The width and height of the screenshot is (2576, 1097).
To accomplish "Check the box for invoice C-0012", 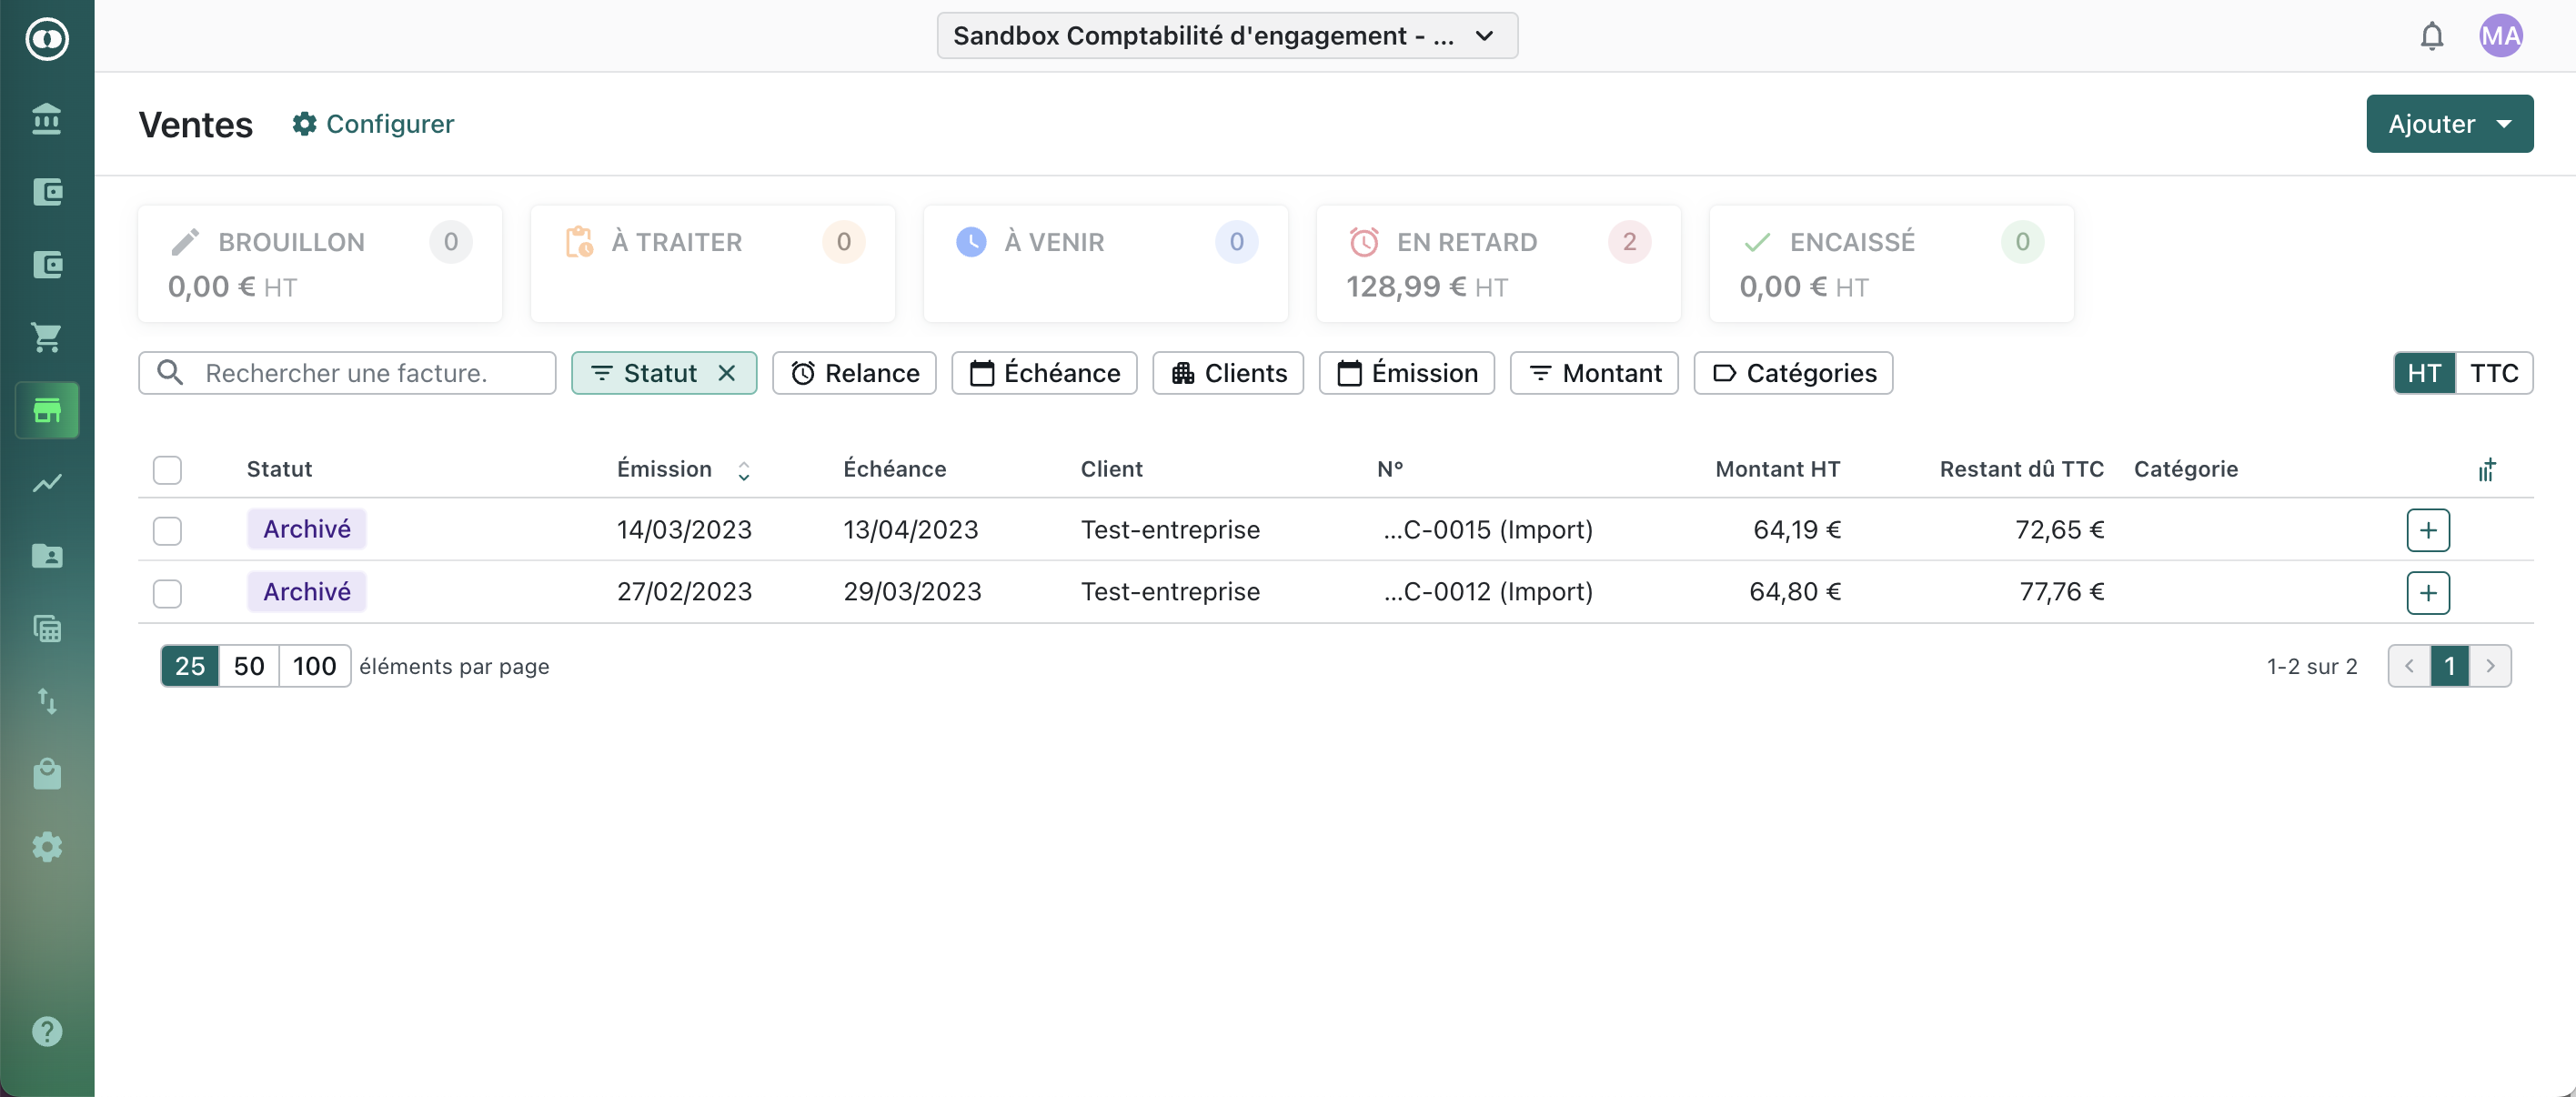I will pyautogui.click(x=167, y=593).
